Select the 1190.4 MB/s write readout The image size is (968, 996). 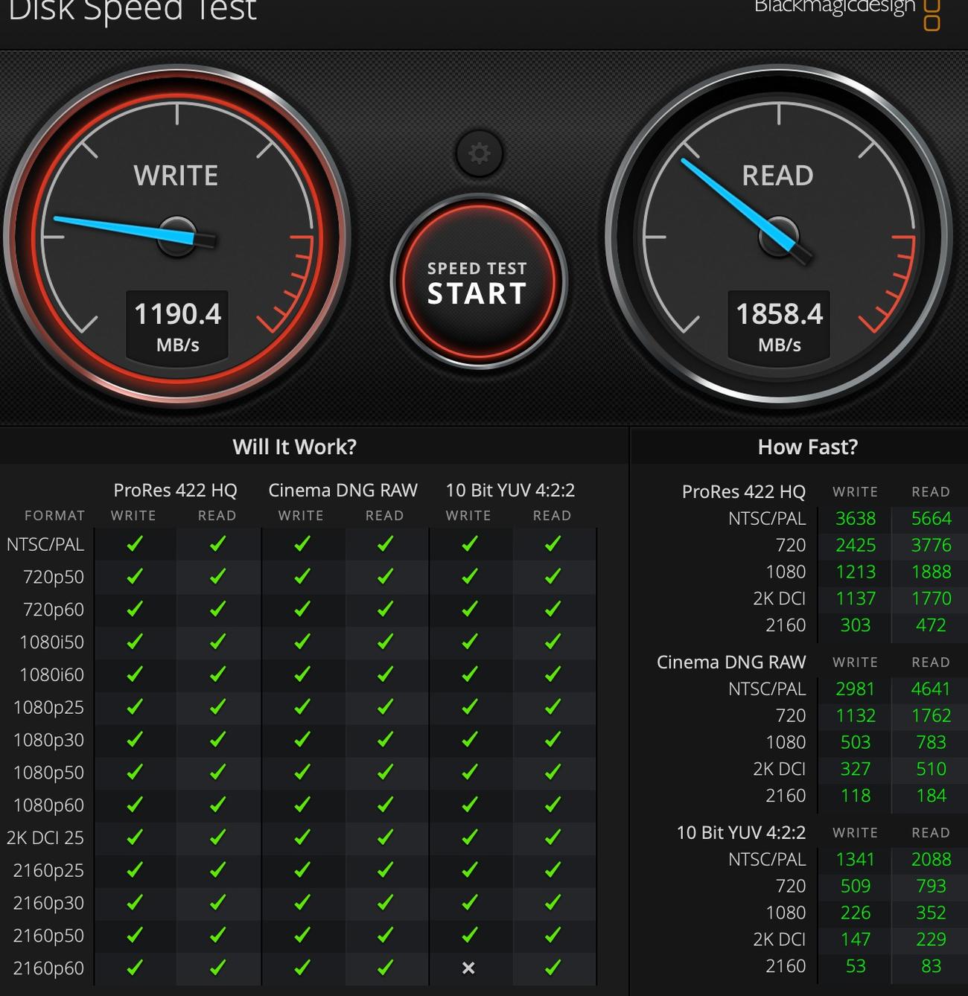(x=177, y=326)
